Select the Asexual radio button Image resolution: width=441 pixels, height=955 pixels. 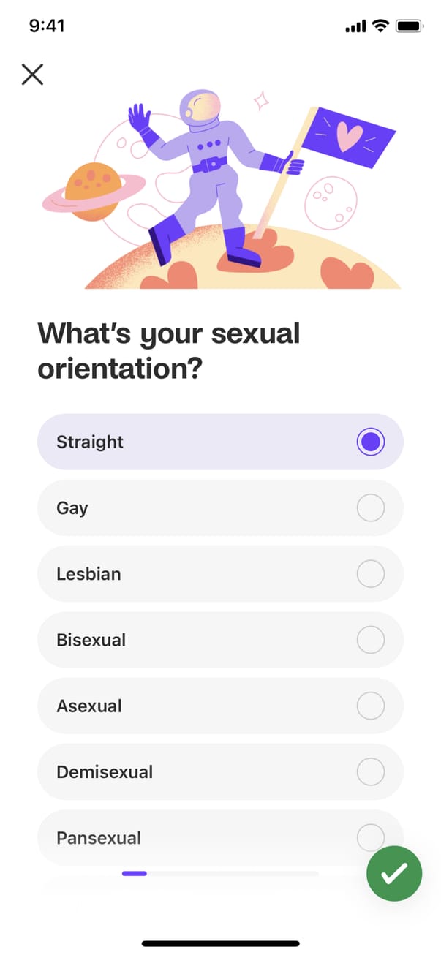point(371,706)
